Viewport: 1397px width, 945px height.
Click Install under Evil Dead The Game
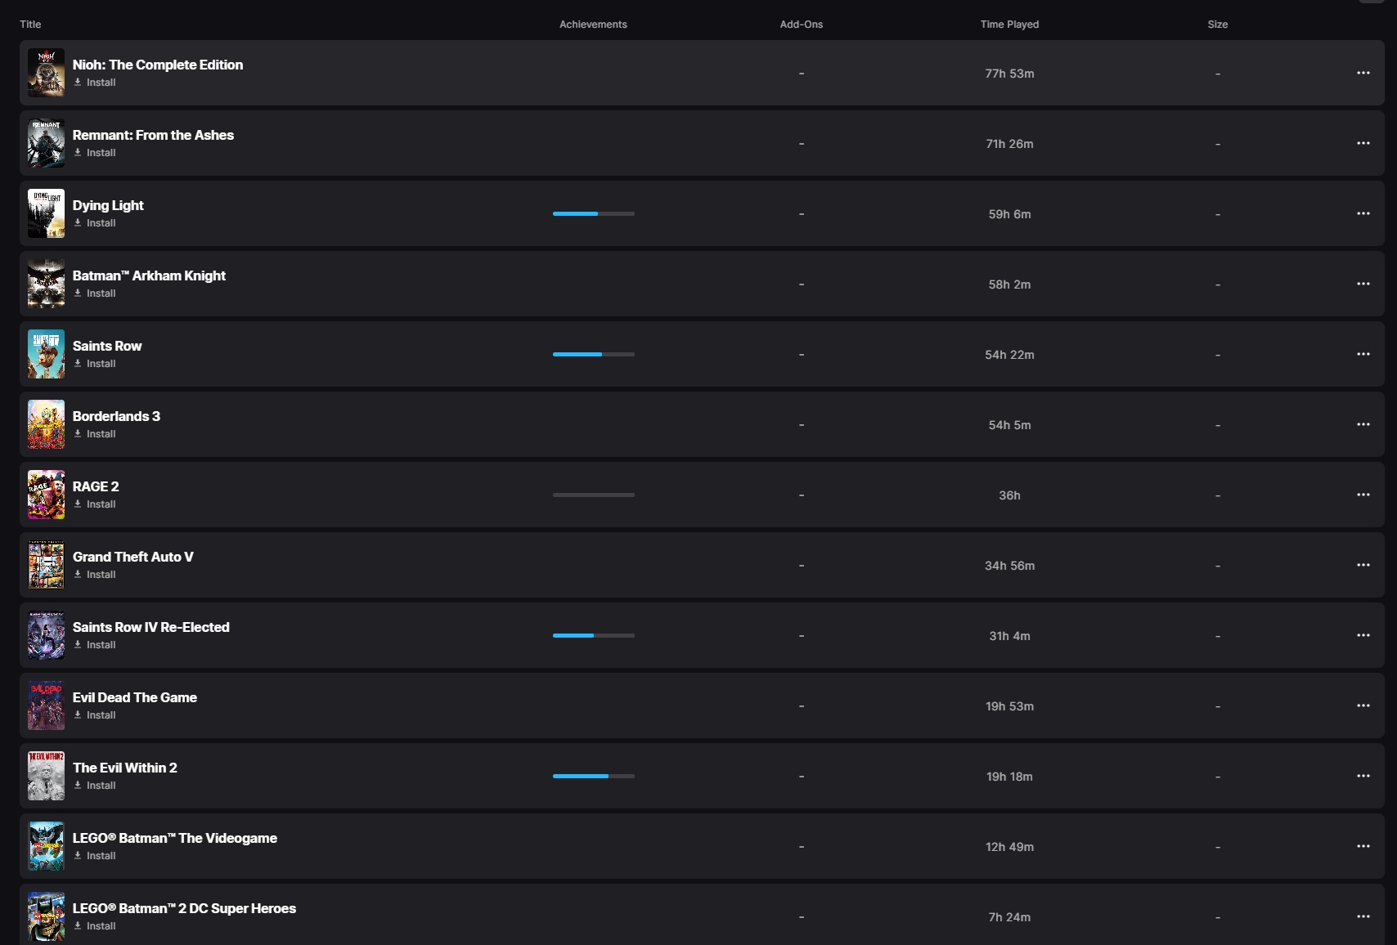tap(95, 715)
